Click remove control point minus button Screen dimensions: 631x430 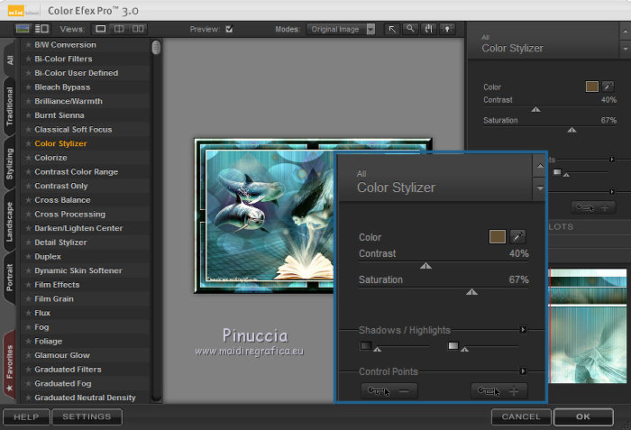[389, 391]
